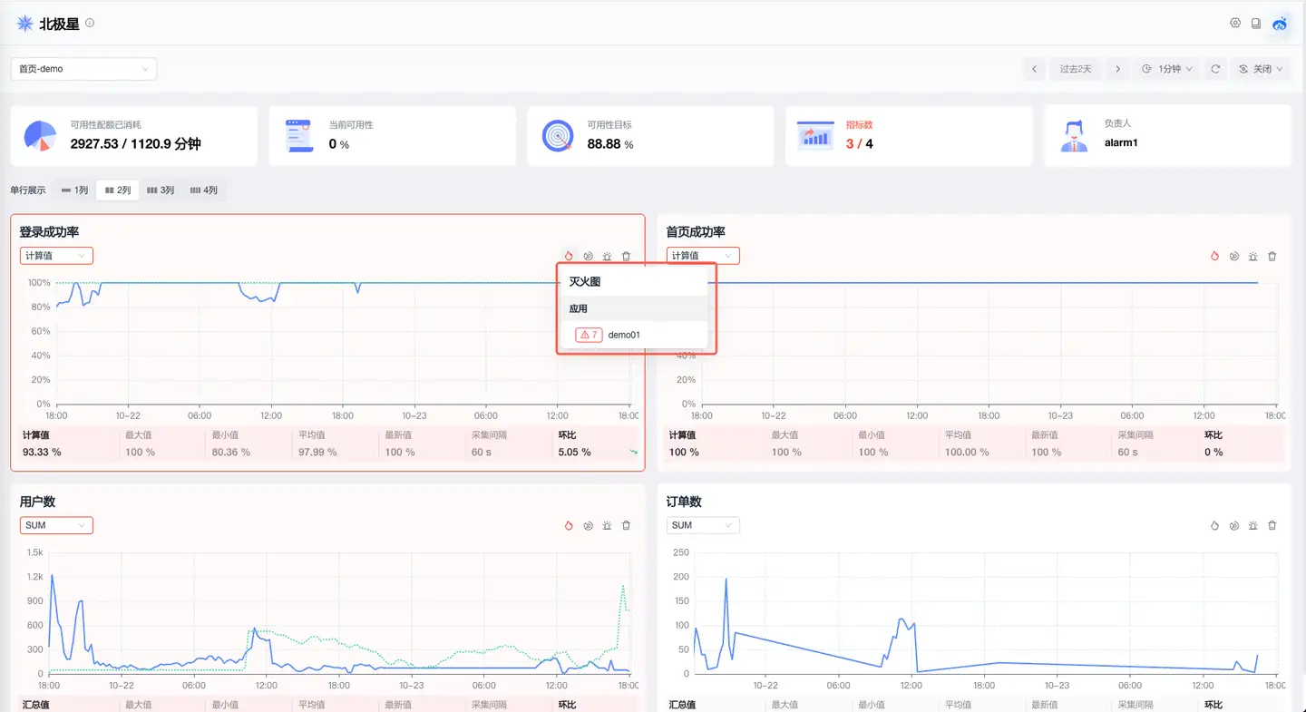The height and width of the screenshot is (712, 1306).
Task: Open the documentation book icon
Action: pos(1256,24)
